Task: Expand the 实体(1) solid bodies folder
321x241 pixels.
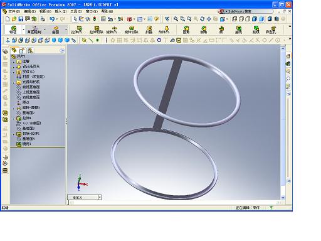Action: tap(14, 72)
